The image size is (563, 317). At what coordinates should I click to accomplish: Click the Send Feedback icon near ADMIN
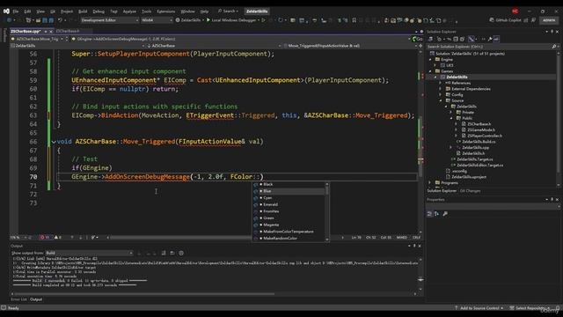[533, 20]
